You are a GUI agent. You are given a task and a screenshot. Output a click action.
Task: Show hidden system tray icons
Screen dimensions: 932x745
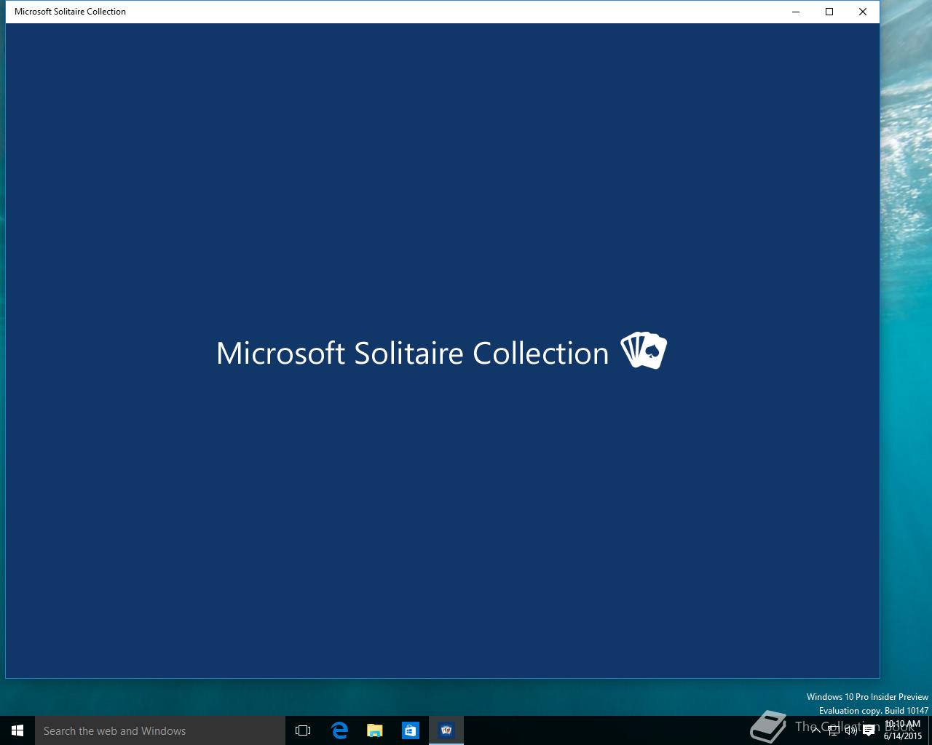[x=816, y=730]
